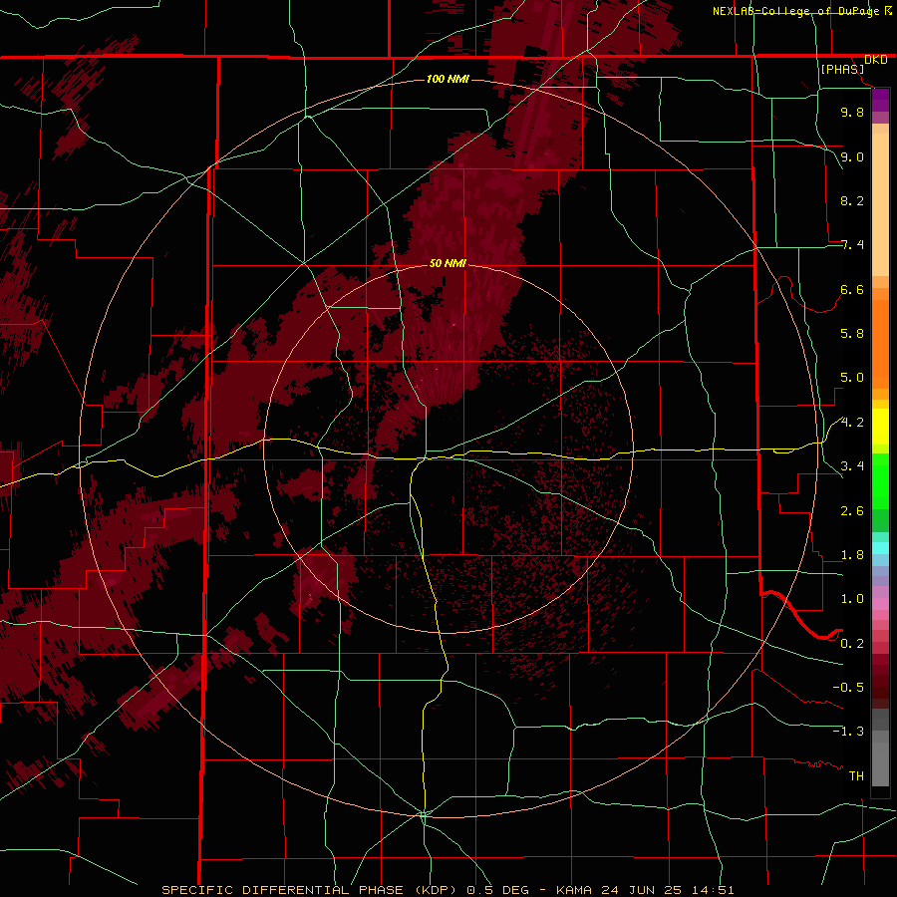Viewport: 897px width, 897px height.
Task: Click the DKD label above the legend
Action: click(876, 60)
